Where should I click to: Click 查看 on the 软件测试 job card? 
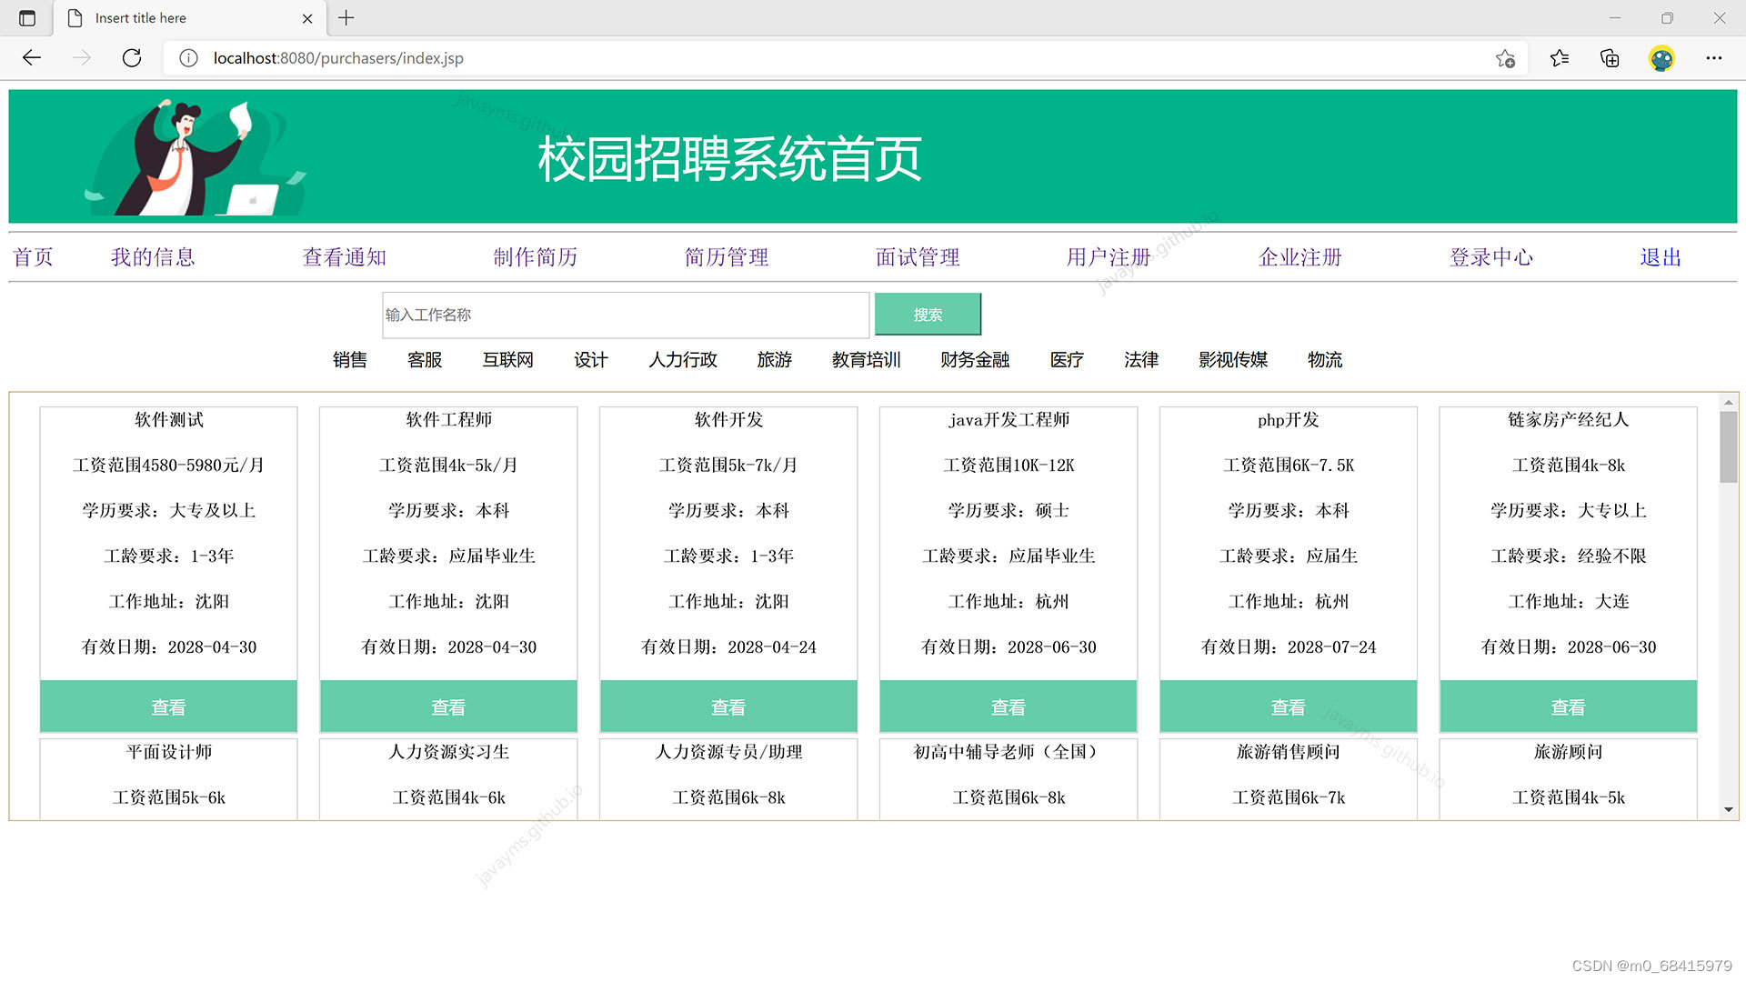pos(168,706)
